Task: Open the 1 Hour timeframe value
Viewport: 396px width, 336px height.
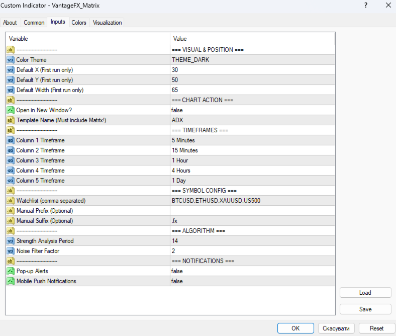Action: [252, 160]
